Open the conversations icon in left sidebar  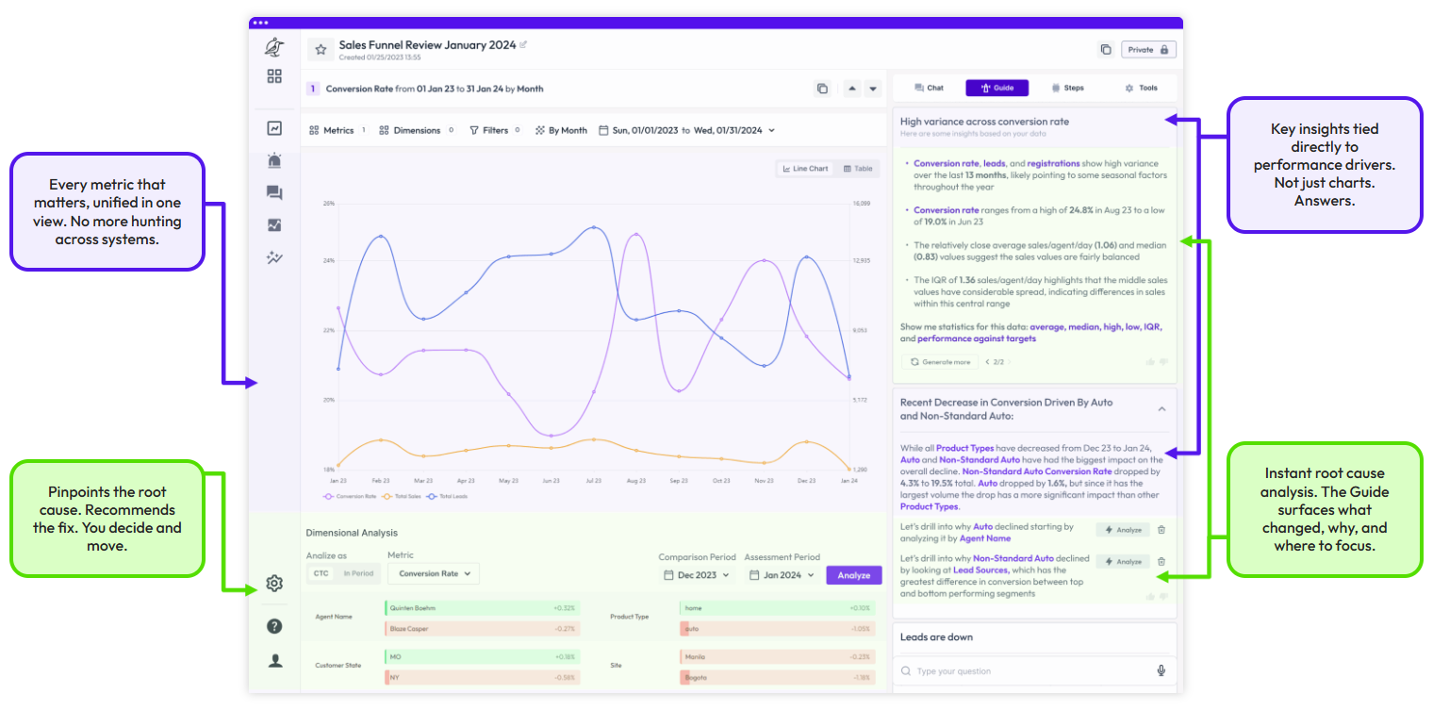[x=274, y=193]
